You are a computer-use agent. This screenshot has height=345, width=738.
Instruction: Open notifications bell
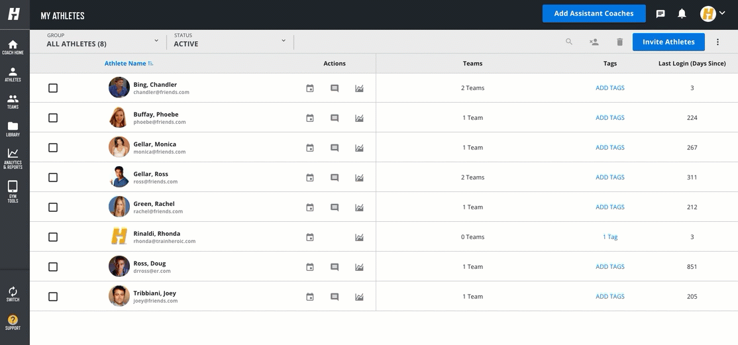coord(682,14)
